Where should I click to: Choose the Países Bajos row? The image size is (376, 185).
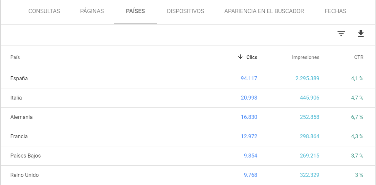pyautogui.click(x=26, y=156)
